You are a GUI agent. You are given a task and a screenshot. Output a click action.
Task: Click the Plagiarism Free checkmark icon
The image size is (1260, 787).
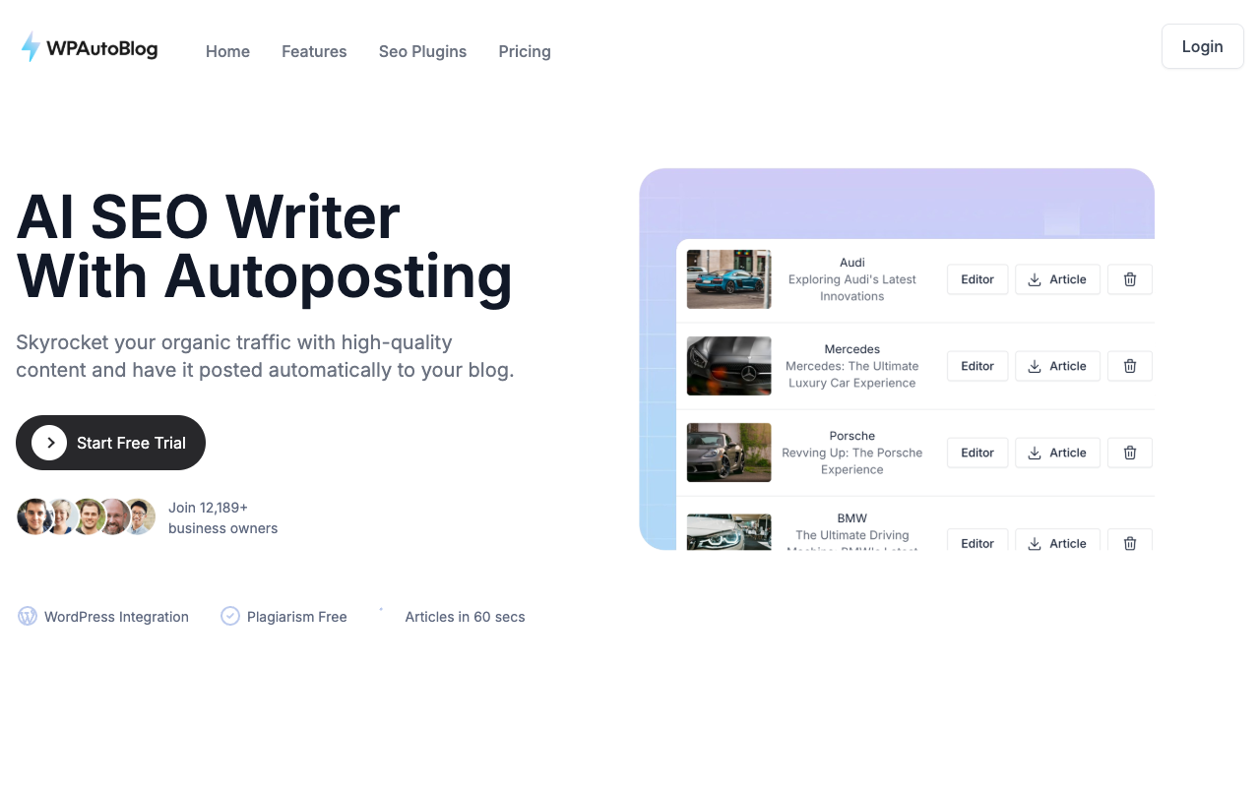point(230,616)
